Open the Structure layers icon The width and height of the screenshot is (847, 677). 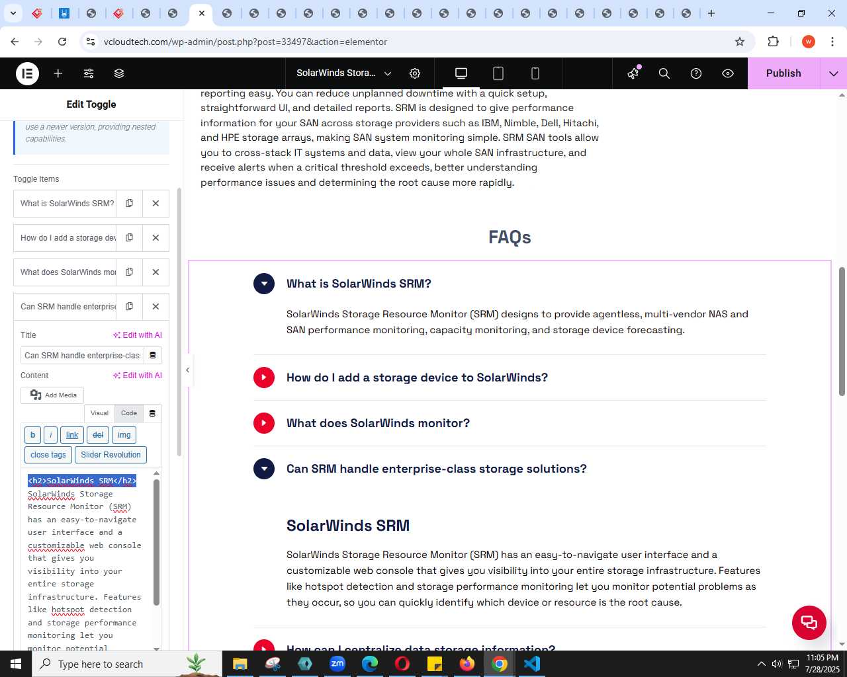pyautogui.click(x=119, y=73)
